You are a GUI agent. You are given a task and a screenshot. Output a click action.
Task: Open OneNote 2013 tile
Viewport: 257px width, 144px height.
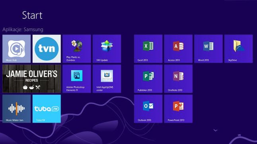[178, 79]
